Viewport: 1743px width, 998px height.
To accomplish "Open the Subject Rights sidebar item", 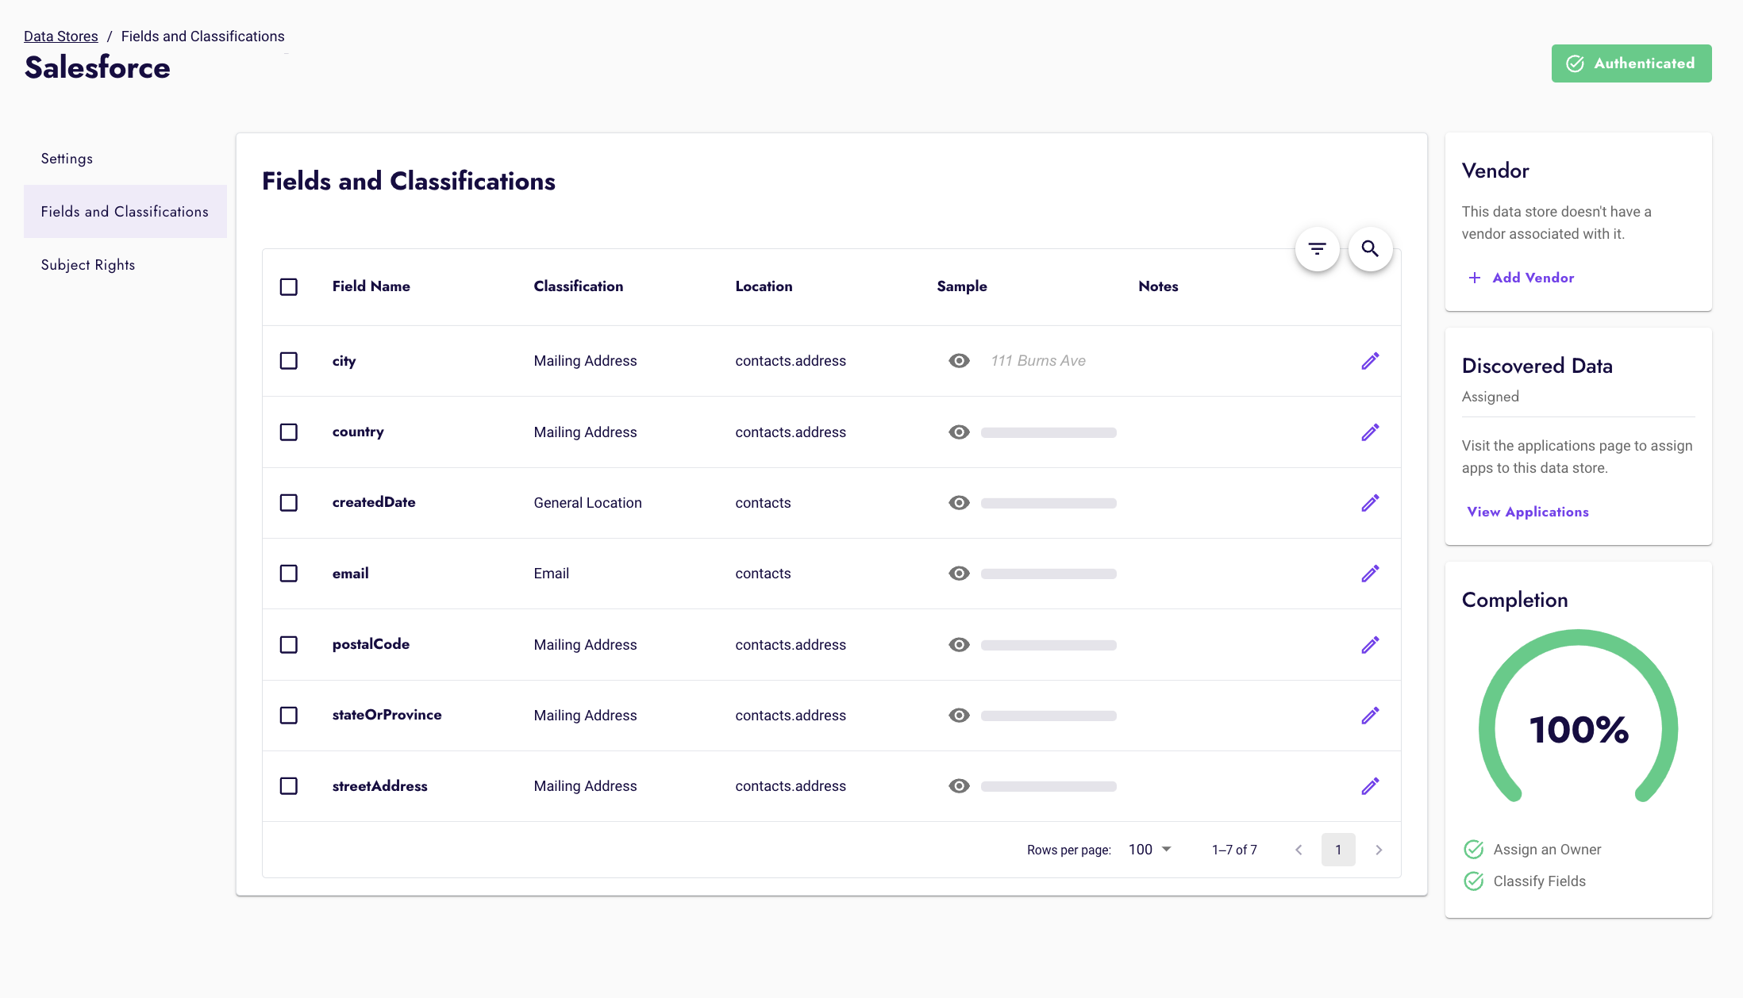I will 125,265.
